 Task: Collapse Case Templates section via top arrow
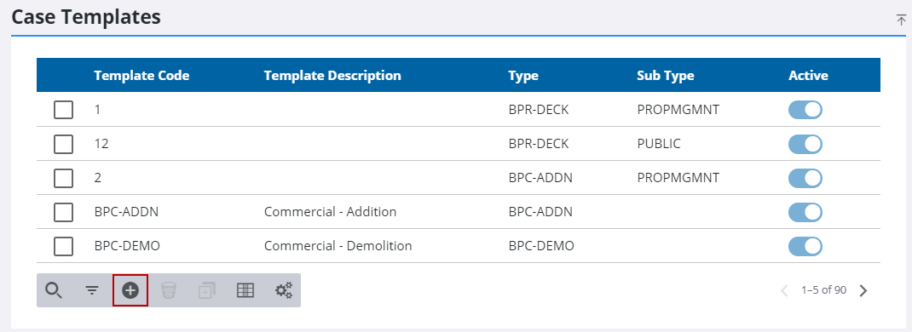(901, 19)
